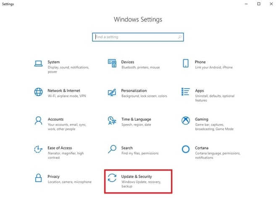Click 'Link your Android, iPhone' description
This screenshot has height=210, width=276.
(214, 68)
